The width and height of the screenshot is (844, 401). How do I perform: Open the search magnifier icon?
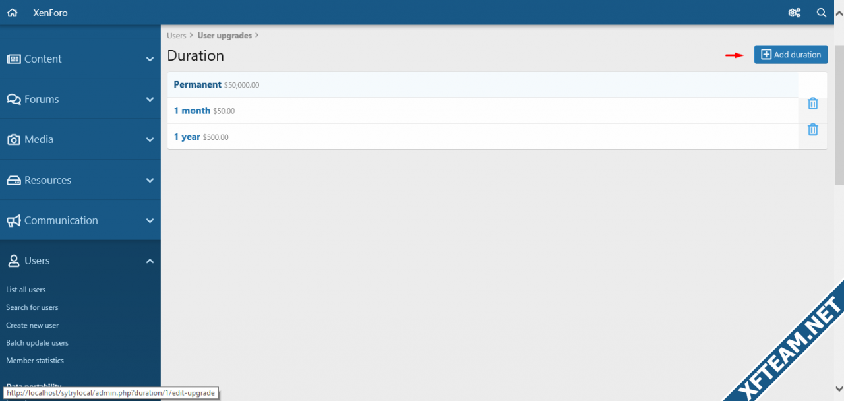point(822,13)
